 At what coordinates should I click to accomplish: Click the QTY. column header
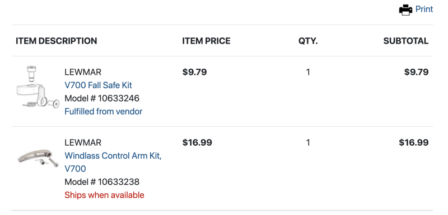coord(308,41)
